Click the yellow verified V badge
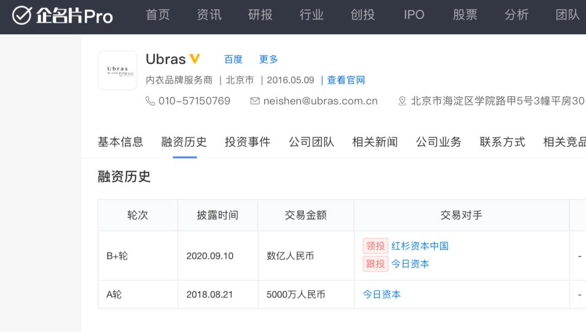 (x=194, y=59)
